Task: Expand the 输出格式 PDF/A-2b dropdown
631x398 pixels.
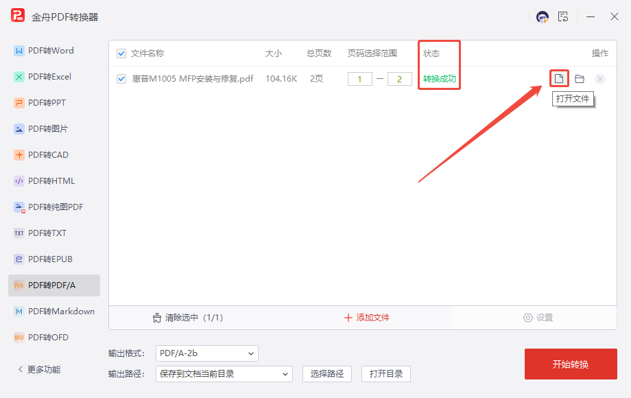Action: pos(207,353)
